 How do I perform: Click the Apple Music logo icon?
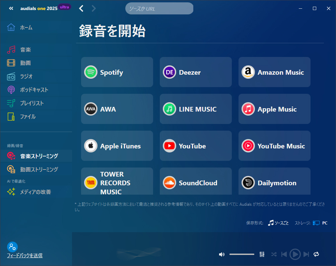coord(248,109)
